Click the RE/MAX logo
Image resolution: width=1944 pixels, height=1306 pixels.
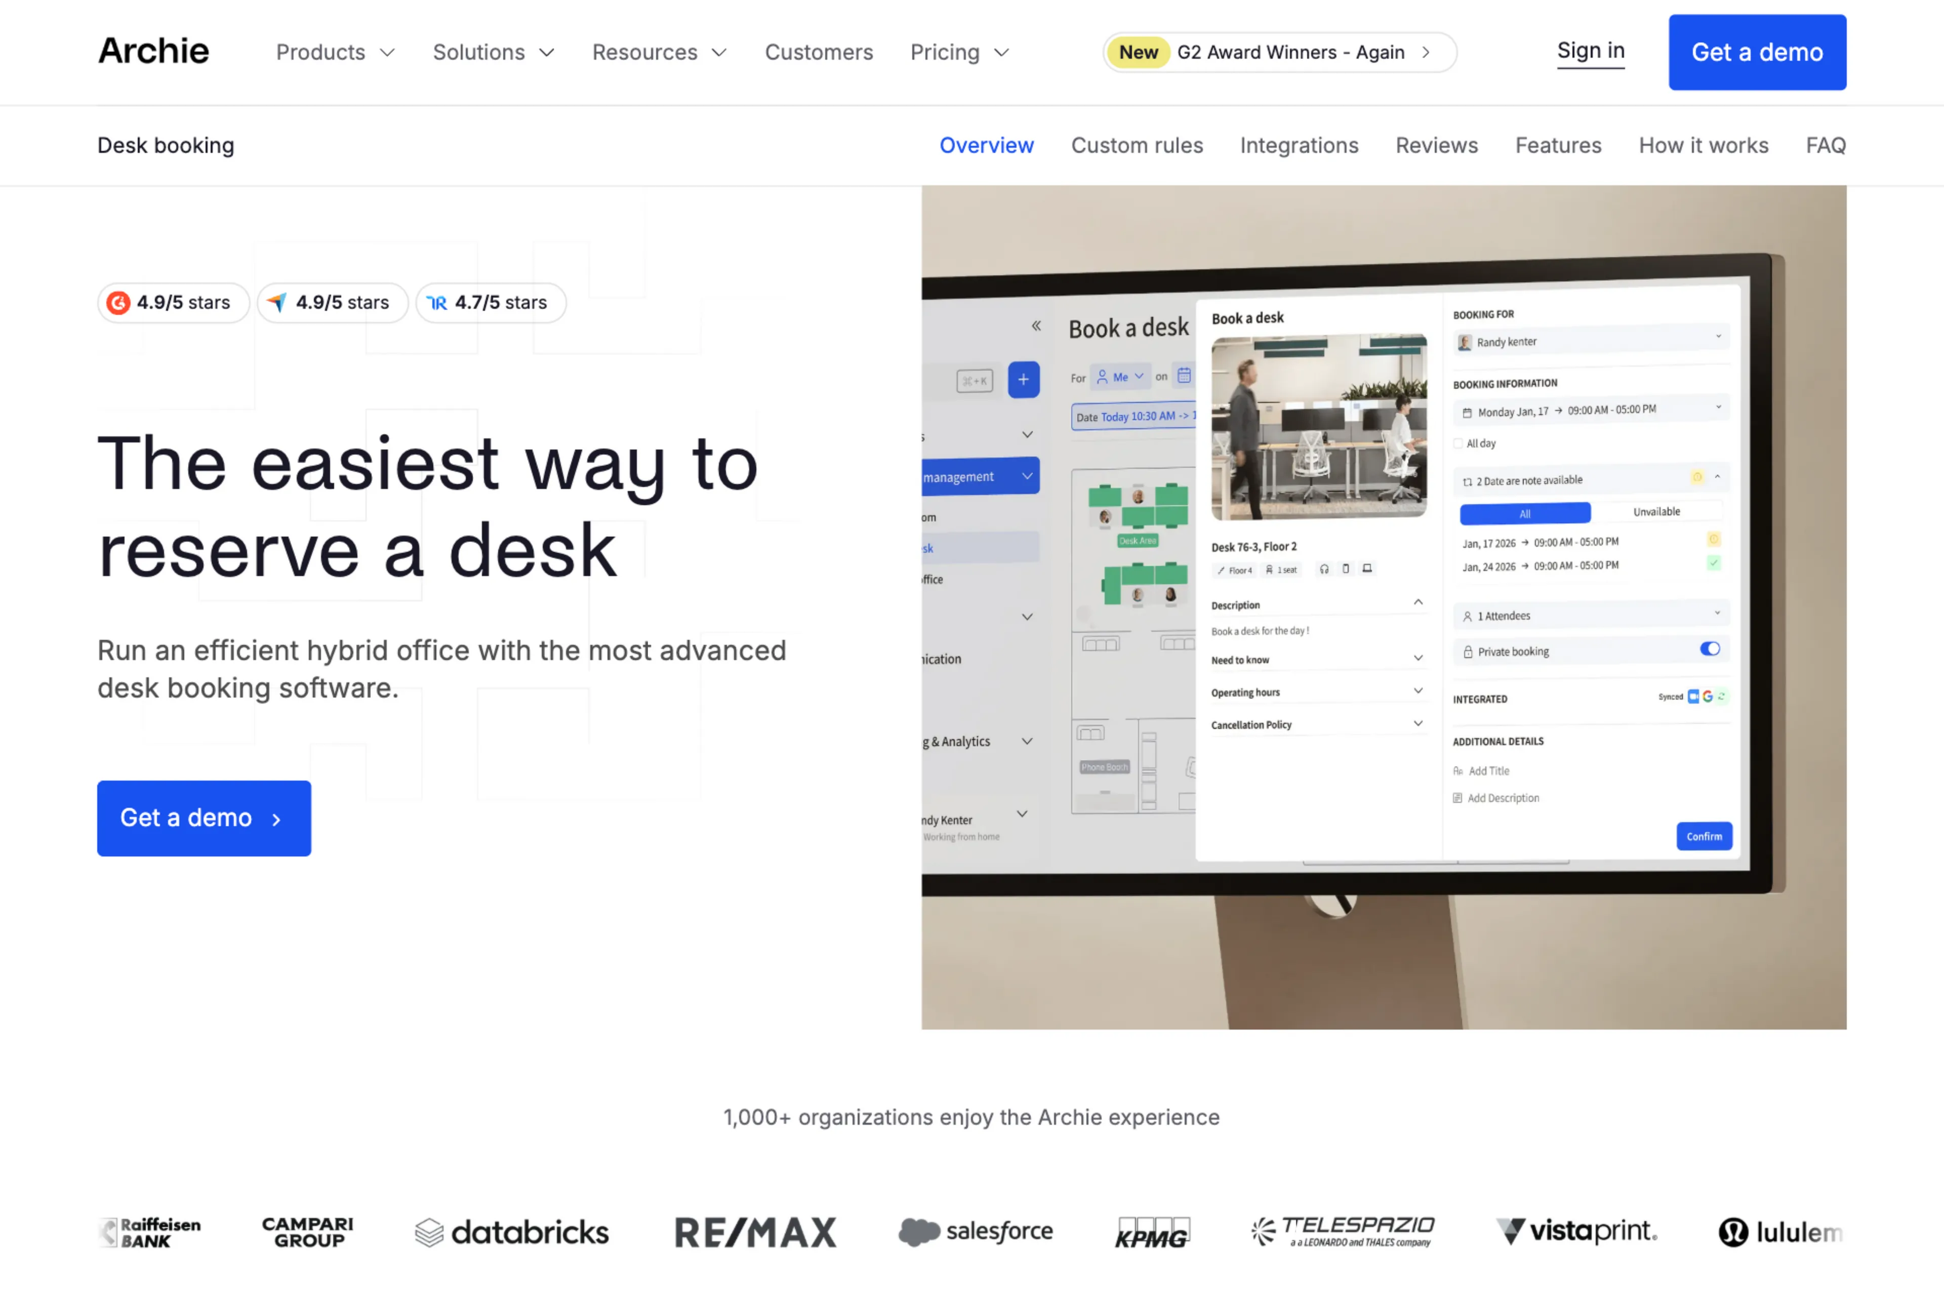pyautogui.click(x=755, y=1232)
